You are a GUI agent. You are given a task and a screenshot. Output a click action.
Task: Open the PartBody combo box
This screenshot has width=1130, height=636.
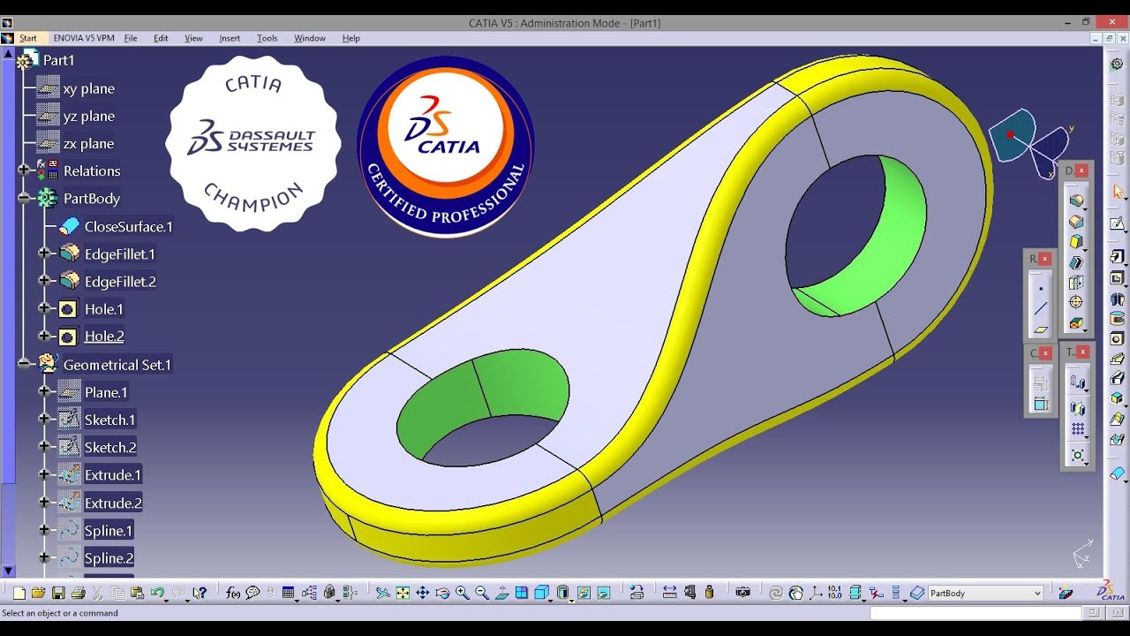point(984,593)
